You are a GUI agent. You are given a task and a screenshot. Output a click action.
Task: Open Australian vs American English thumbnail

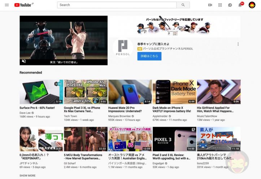(x=130, y=139)
